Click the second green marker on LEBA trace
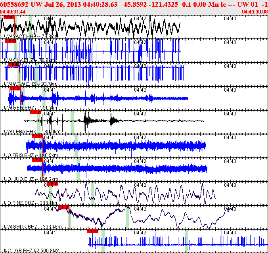The height and width of the screenshot is (253, 268). click(72, 122)
